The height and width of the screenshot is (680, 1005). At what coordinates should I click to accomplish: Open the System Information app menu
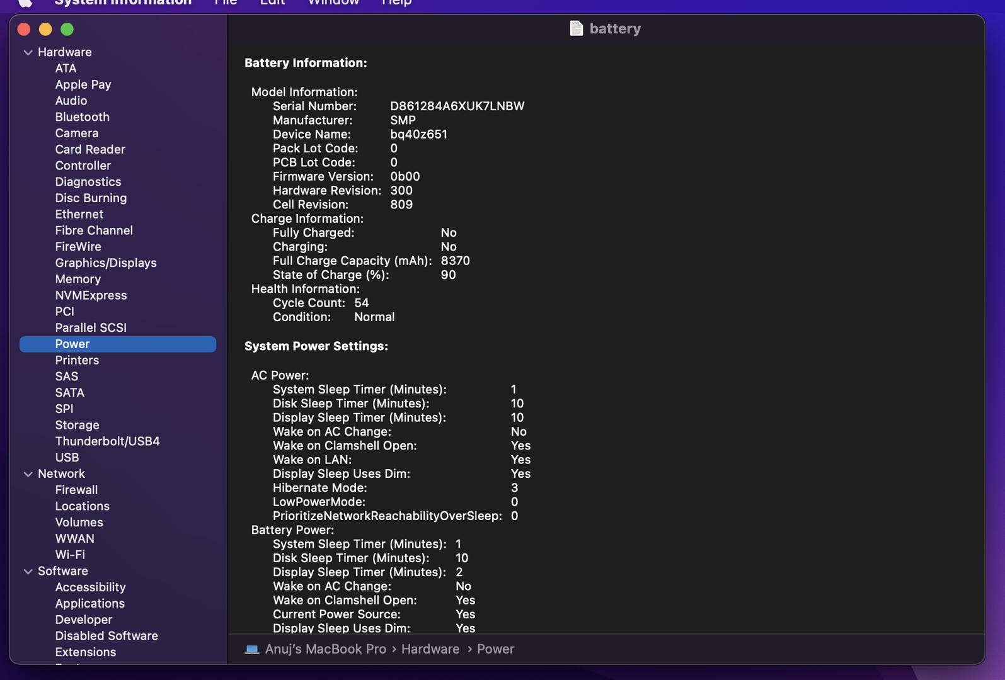(x=123, y=3)
